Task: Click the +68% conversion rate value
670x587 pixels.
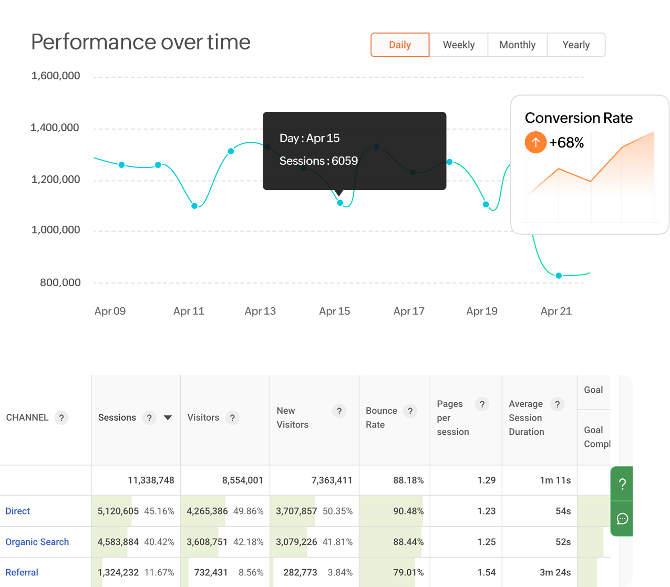Action: (x=566, y=143)
